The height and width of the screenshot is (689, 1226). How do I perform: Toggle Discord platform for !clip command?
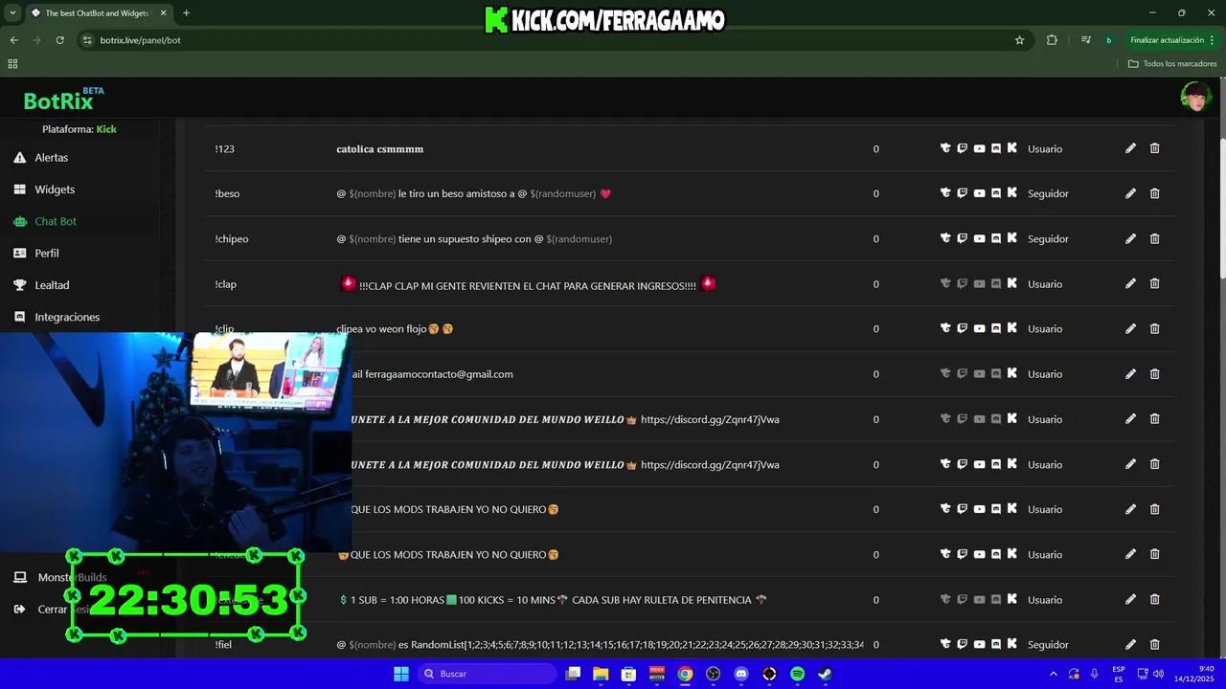coord(996,328)
